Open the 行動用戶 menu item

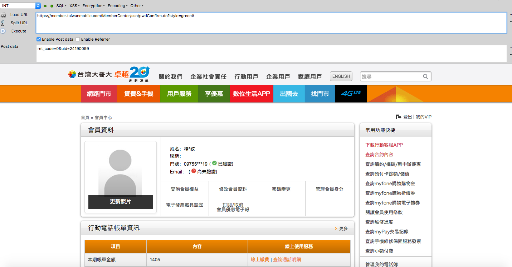tap(246, 76)
